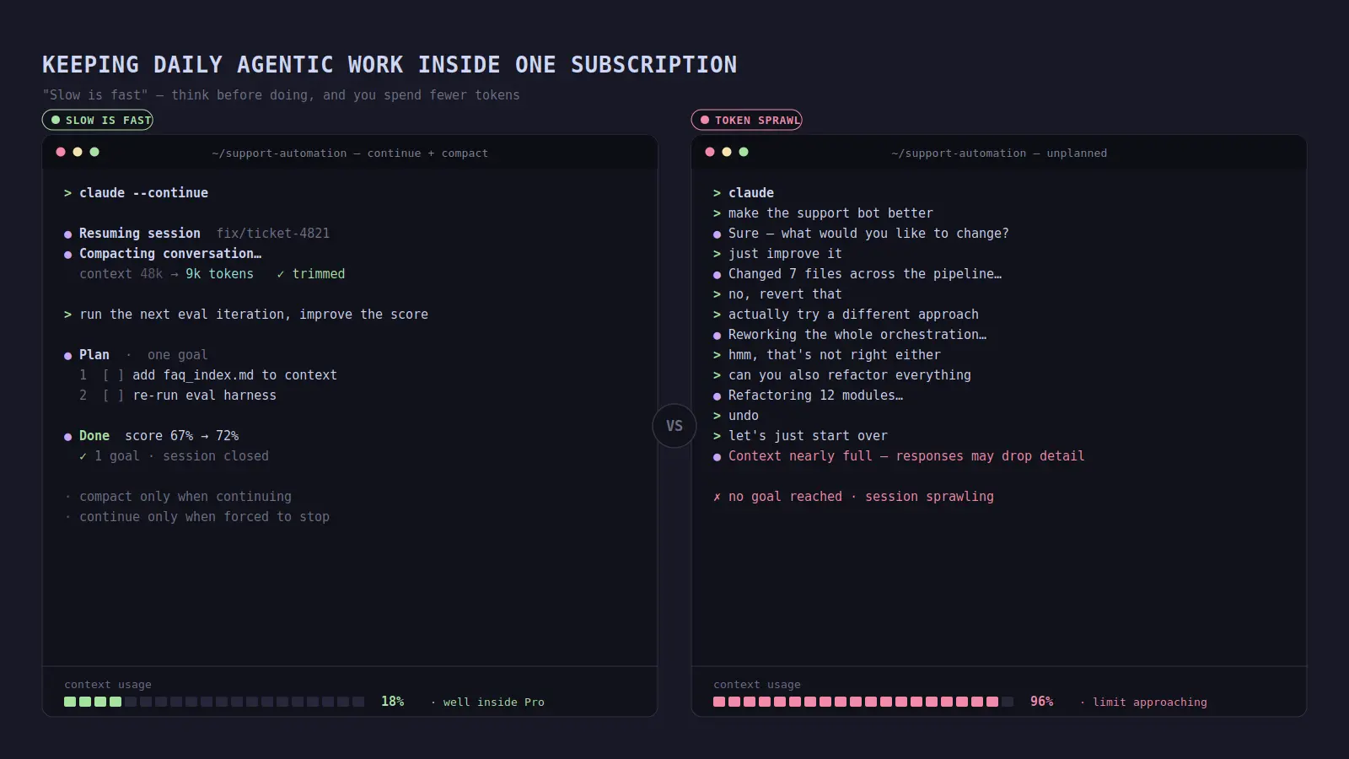Click the '18%' usage value
Image resolution: width=1349 pixels, height=759 pixels.
pyautogui.click(x=392, y=702)
